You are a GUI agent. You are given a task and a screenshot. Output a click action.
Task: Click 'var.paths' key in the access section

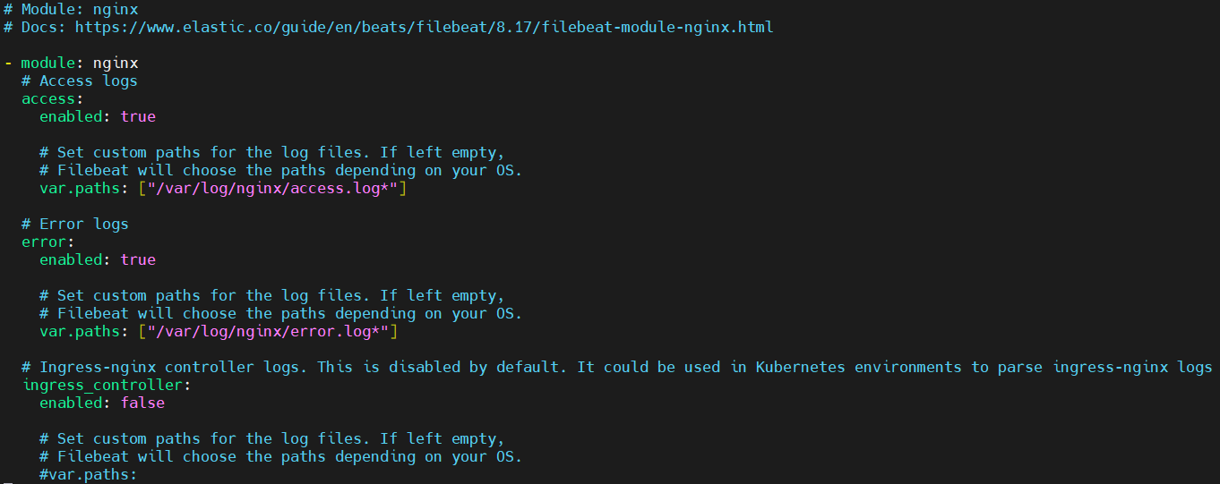[79, 188]
